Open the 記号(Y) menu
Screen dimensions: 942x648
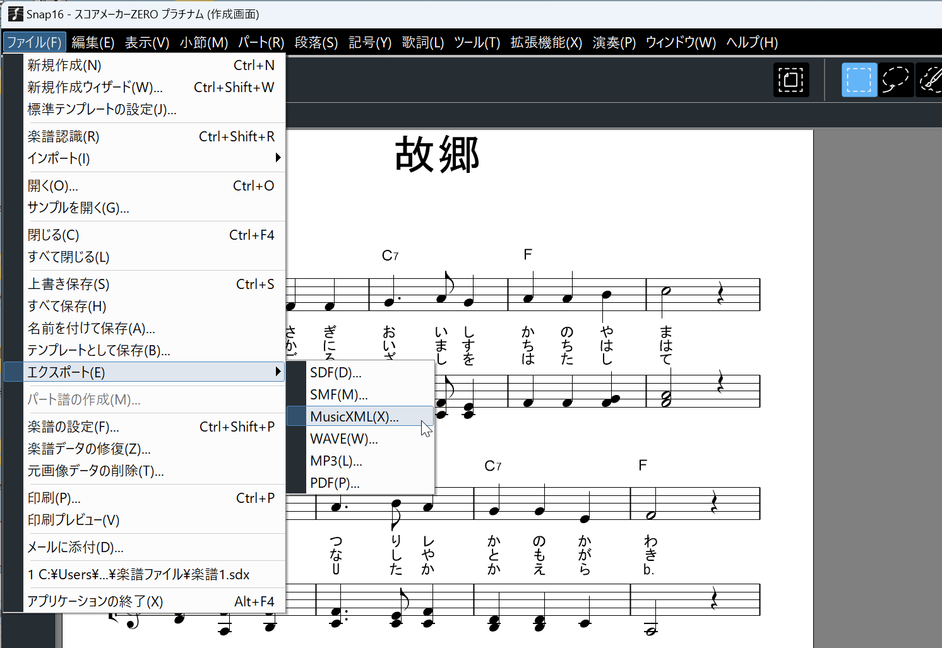tap(370, 42)
